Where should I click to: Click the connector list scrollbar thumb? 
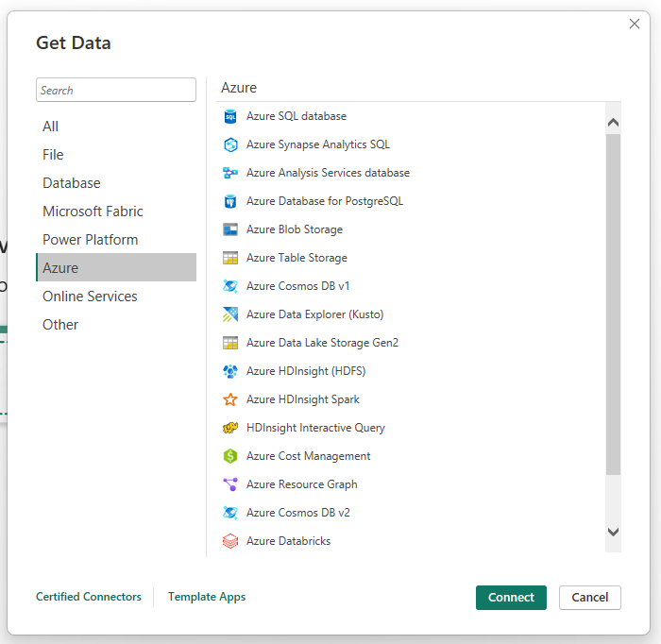(613, 304)
